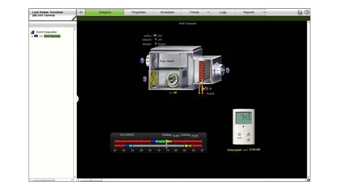The image size is (340, 191).
Task: Click the upper inlet airflow arrow
Action: point(142,61)
